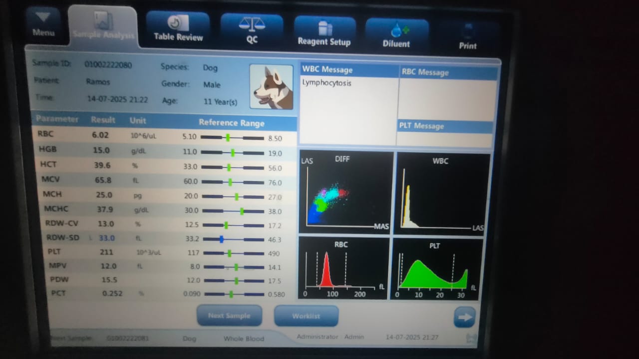639x359 pixels.
Task: Click the Next Sample button
Action: point(229,315)
